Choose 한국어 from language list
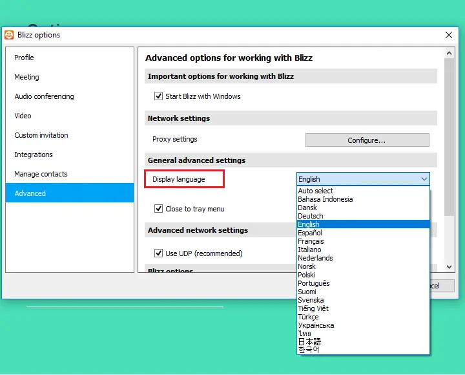Image resolution: width=465 pixels, height=375 pixels. (363, 350)
